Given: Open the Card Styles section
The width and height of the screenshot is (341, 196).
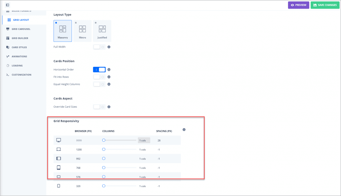Looking at the screenshot, I should pos(19,47).
